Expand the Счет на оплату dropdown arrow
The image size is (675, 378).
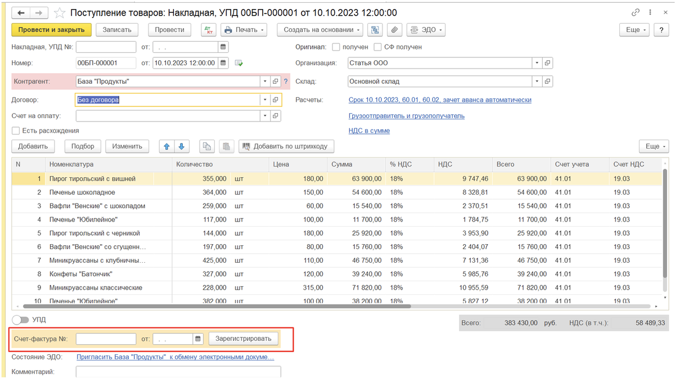265,116
